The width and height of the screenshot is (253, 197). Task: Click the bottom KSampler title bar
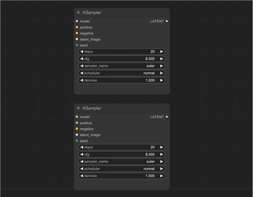[121, 108]
